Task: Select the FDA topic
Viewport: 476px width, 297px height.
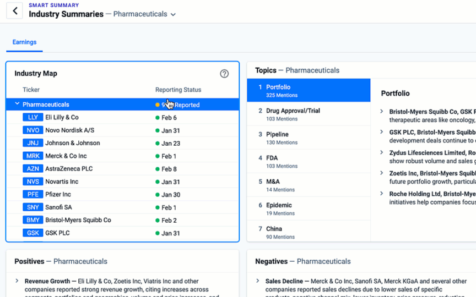Action: point(309,162)
